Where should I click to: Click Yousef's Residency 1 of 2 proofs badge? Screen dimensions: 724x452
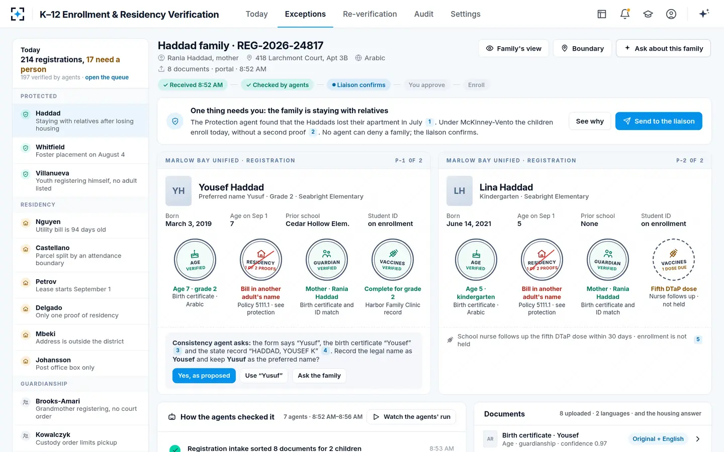tap(260, 260)
